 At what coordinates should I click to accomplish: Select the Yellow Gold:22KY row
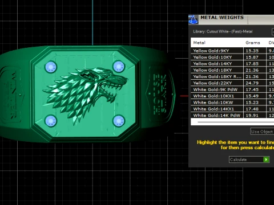(232, 83)
